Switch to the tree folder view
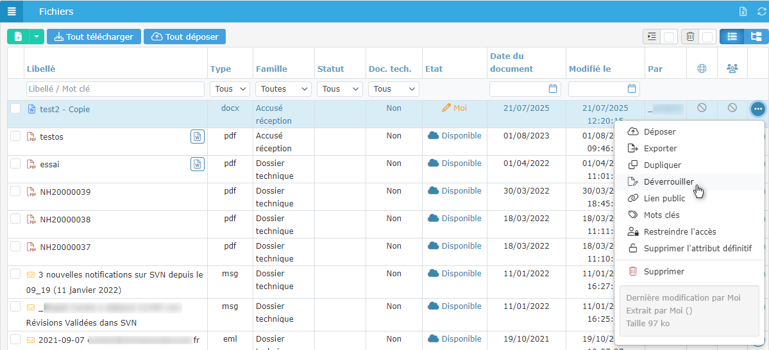This screenshot has height=350, width=769. [x=756, y=37]
